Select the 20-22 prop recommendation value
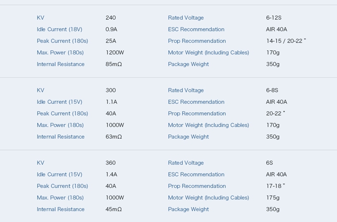The image size is (337, 222). point(275,114)
